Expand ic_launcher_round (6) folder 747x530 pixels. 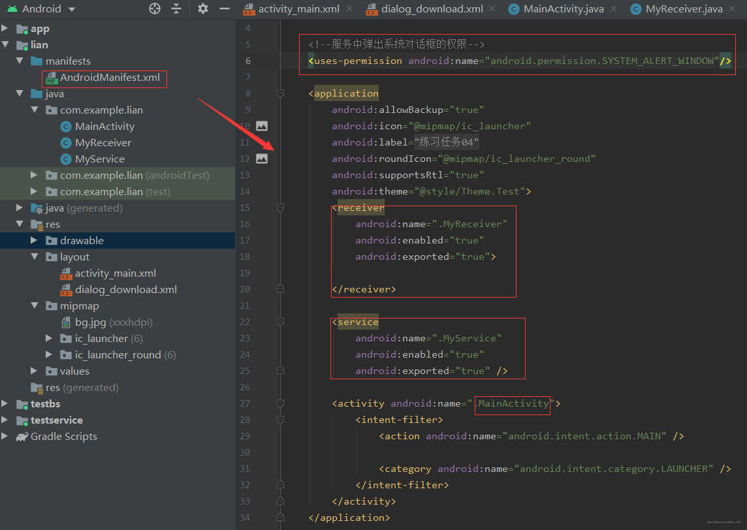coord(49,354)
